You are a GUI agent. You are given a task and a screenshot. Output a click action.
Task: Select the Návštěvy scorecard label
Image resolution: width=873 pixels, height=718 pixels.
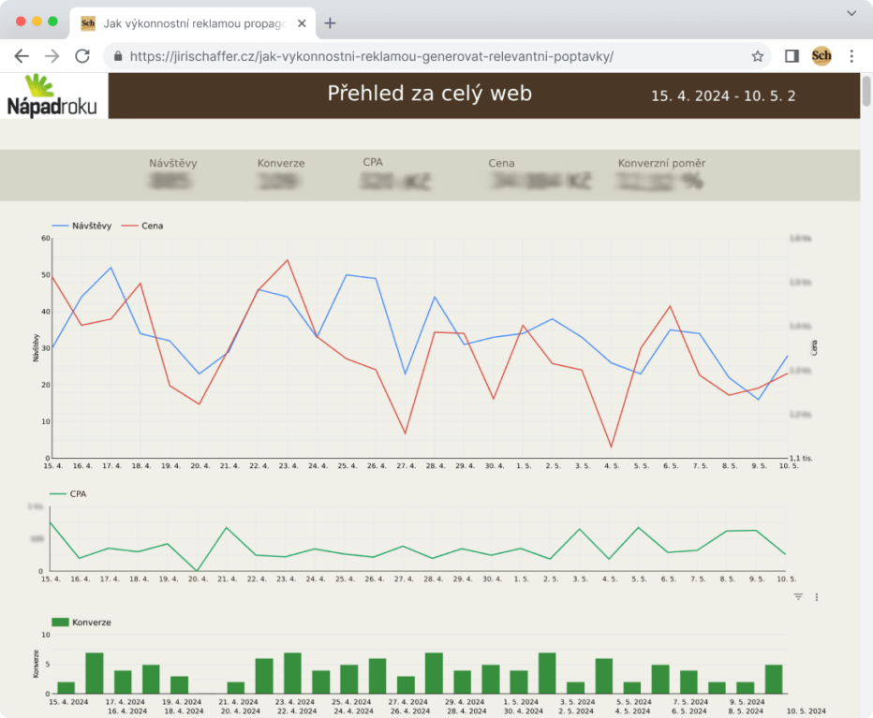[172, 163]
